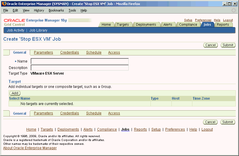This screenshot has width=239, height=156.
Task: Open the File menu
Action: tap(6, 10)
